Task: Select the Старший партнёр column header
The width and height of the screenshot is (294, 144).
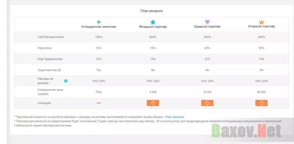Action: 261,27
